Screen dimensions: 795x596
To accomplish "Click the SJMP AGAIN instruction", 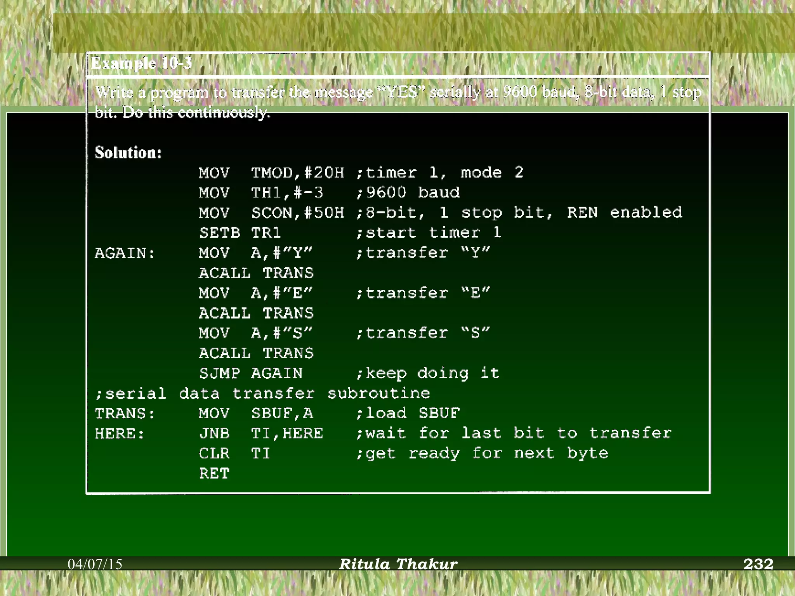I will tap(250, 373).
